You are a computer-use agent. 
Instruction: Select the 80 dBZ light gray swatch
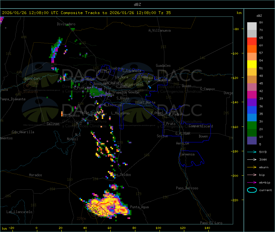point(252,26)
